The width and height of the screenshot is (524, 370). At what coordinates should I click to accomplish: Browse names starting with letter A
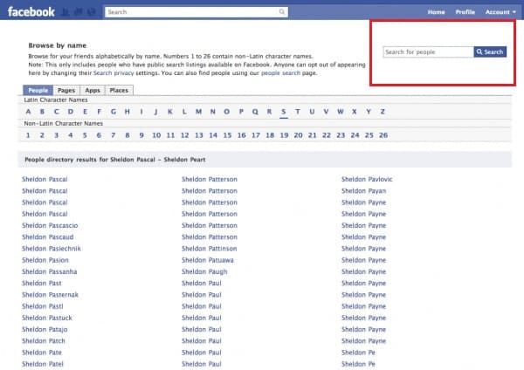point(28,112)
